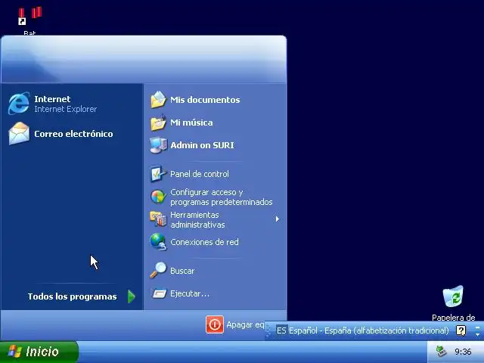
Task: Select the red shortcut icon on desktop
Action: [29, 15]
